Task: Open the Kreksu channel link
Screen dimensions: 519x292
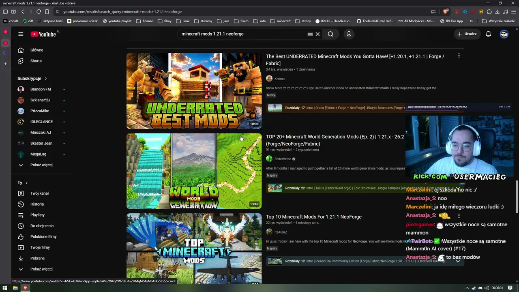Action: pos(279,79)
